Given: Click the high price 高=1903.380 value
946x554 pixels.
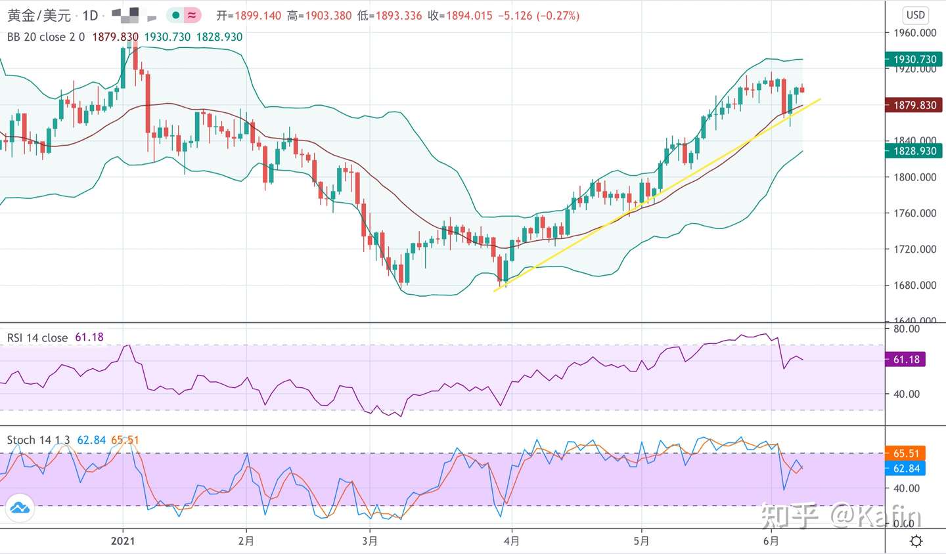Looking at the screenshot, I should [319, 15].
